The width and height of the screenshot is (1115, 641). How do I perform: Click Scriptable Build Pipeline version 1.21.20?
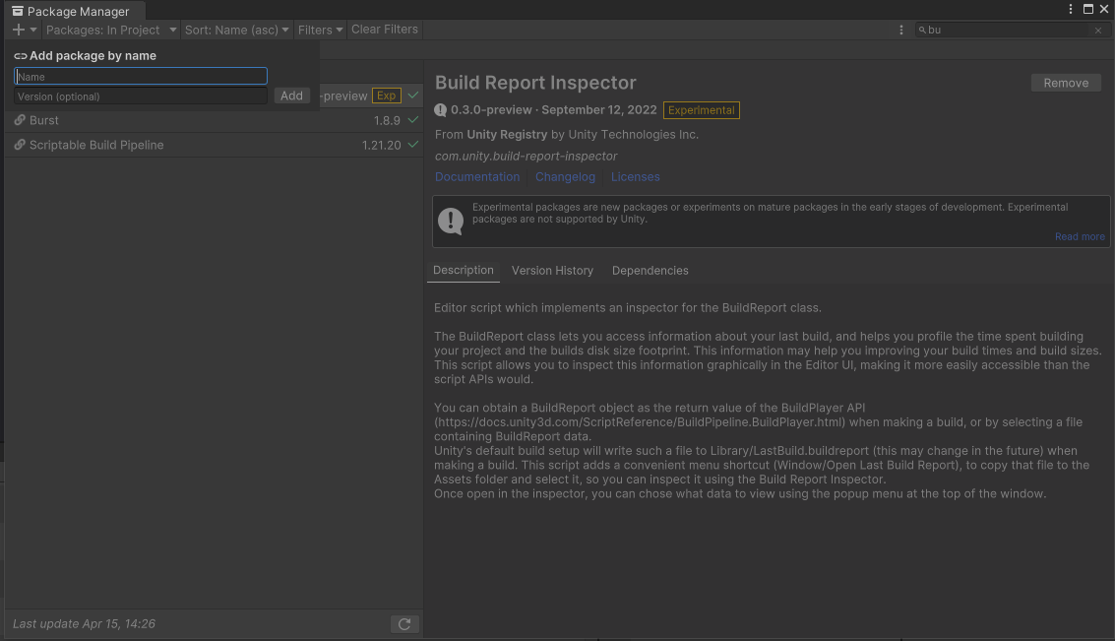pos(381,145)
